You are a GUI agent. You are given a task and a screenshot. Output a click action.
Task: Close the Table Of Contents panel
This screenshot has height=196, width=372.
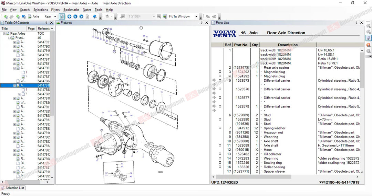pyautogui.click(x=51, y=23)
